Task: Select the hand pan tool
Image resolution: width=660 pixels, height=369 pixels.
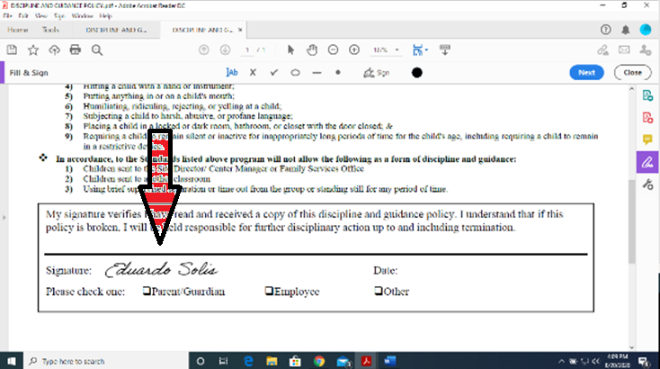Action: (311, 49)
